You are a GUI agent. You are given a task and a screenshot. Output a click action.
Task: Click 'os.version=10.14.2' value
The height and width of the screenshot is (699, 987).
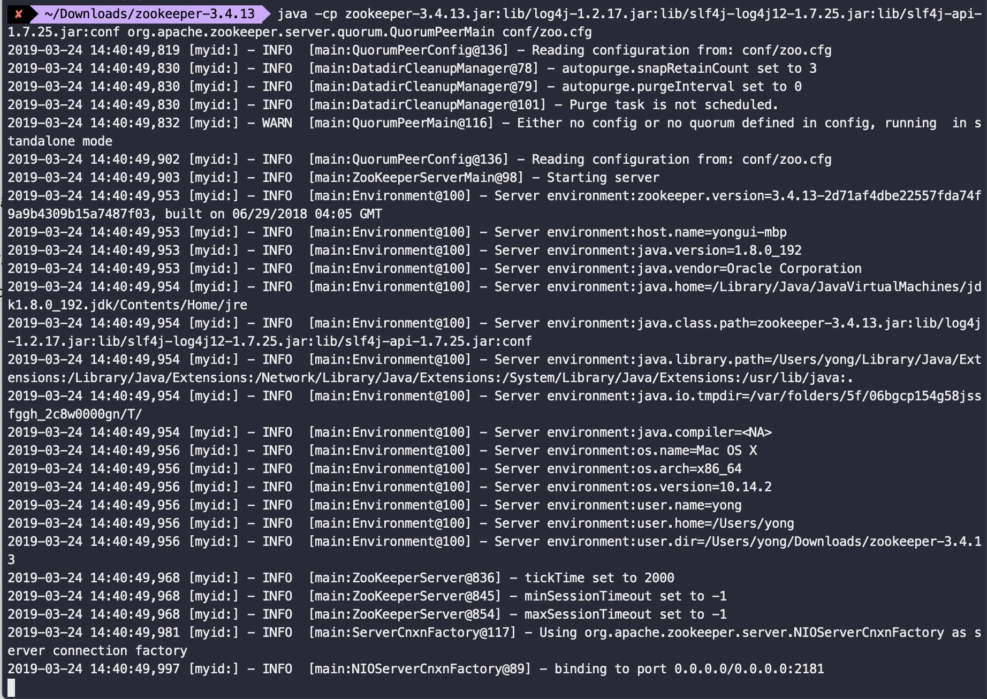point(704,487)
